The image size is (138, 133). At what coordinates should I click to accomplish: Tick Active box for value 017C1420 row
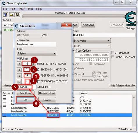click(5, 101)
